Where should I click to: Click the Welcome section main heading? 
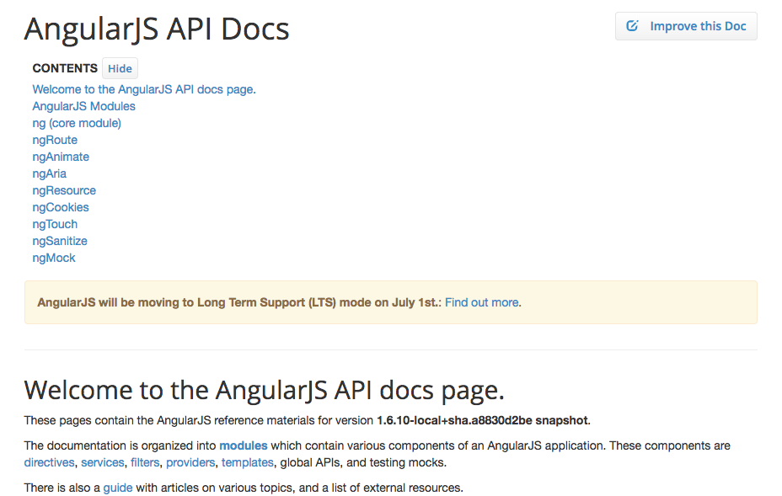[x=265, y=390]
